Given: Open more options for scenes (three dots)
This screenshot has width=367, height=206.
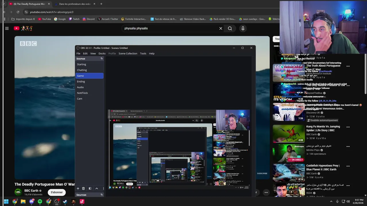Looking at the screenshot, I should click(x=103, y=188).
